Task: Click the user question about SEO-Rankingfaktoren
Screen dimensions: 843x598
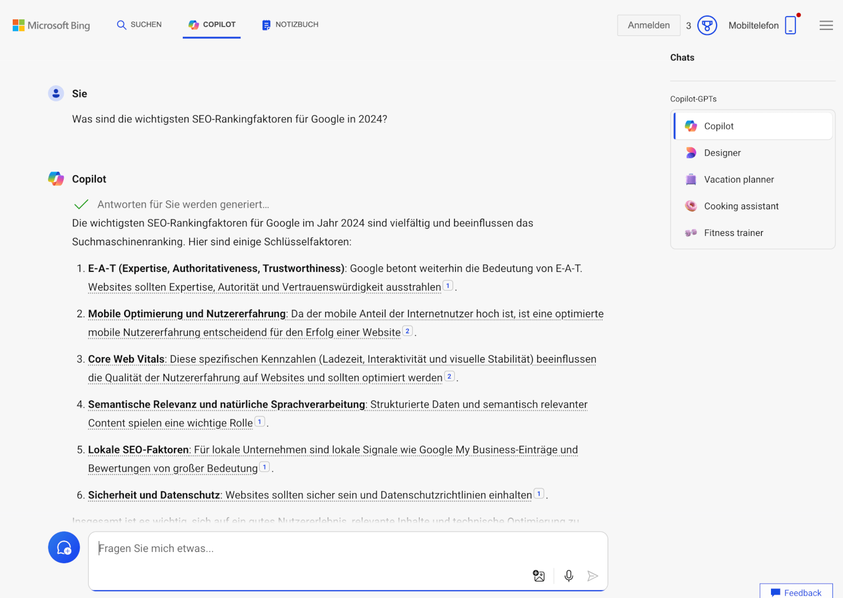Action: [230, 119]
